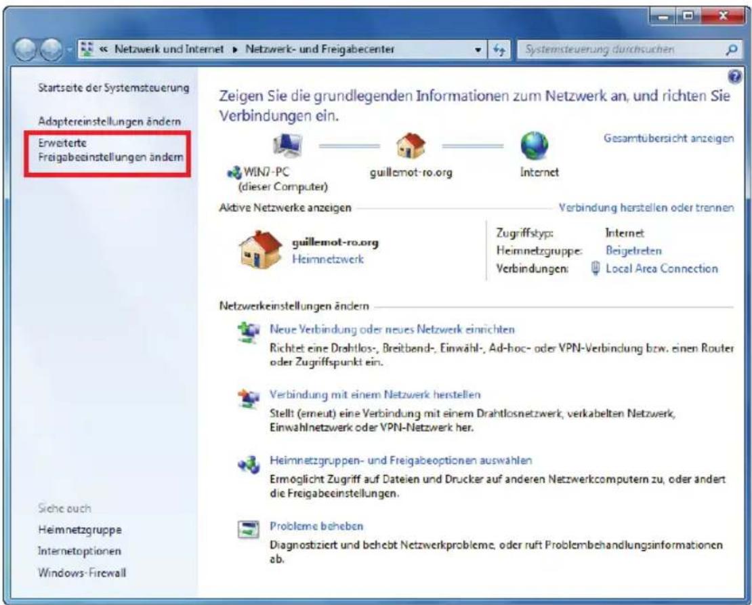Click the Heimnetzwerk link
The width and height of the screenshot is (752, 605).
(328, 259)
